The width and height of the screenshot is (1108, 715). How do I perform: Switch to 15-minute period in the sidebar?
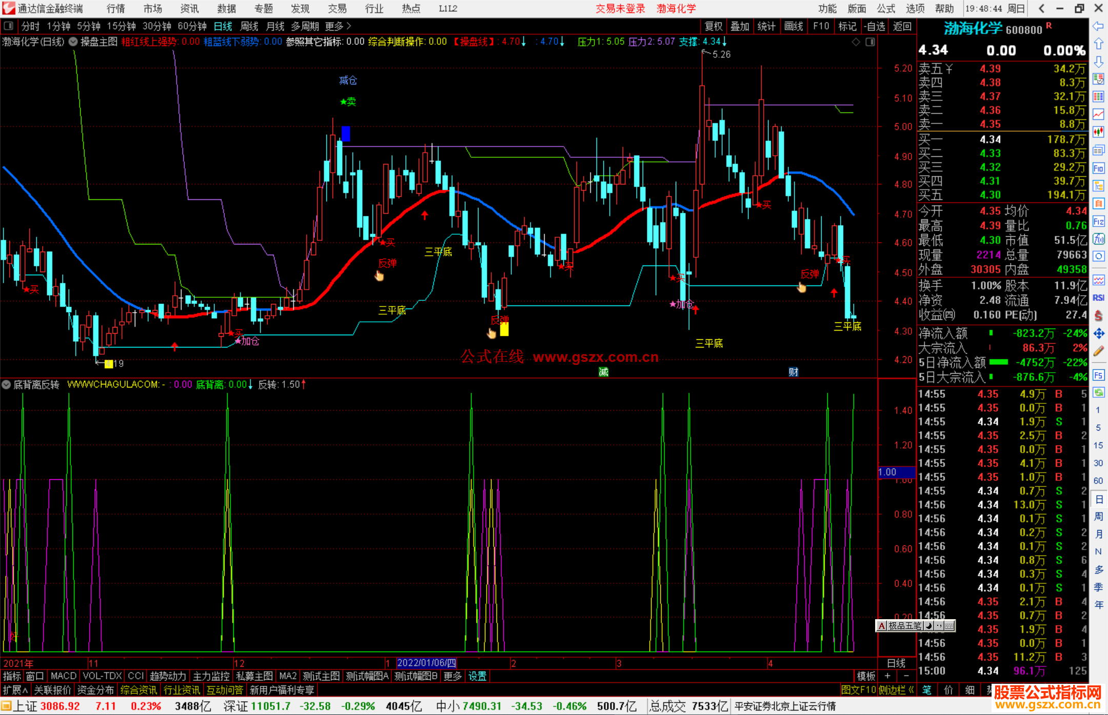(x=1098, y=445)
